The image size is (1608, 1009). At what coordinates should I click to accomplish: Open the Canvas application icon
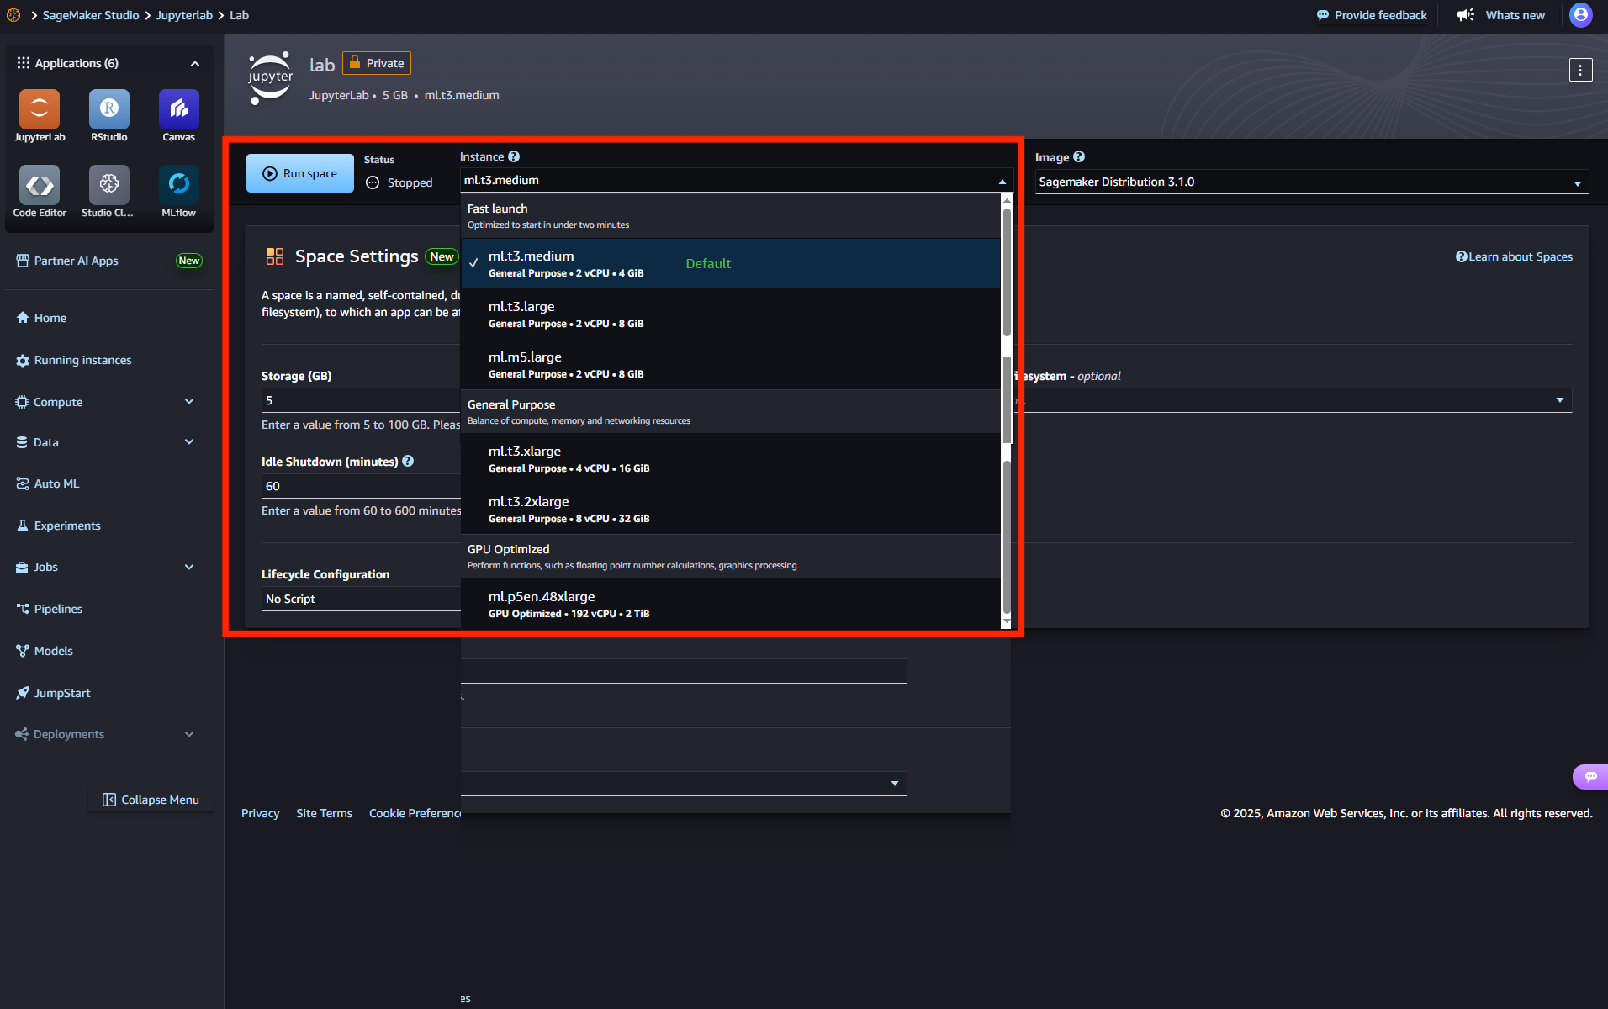coord(178,109)
